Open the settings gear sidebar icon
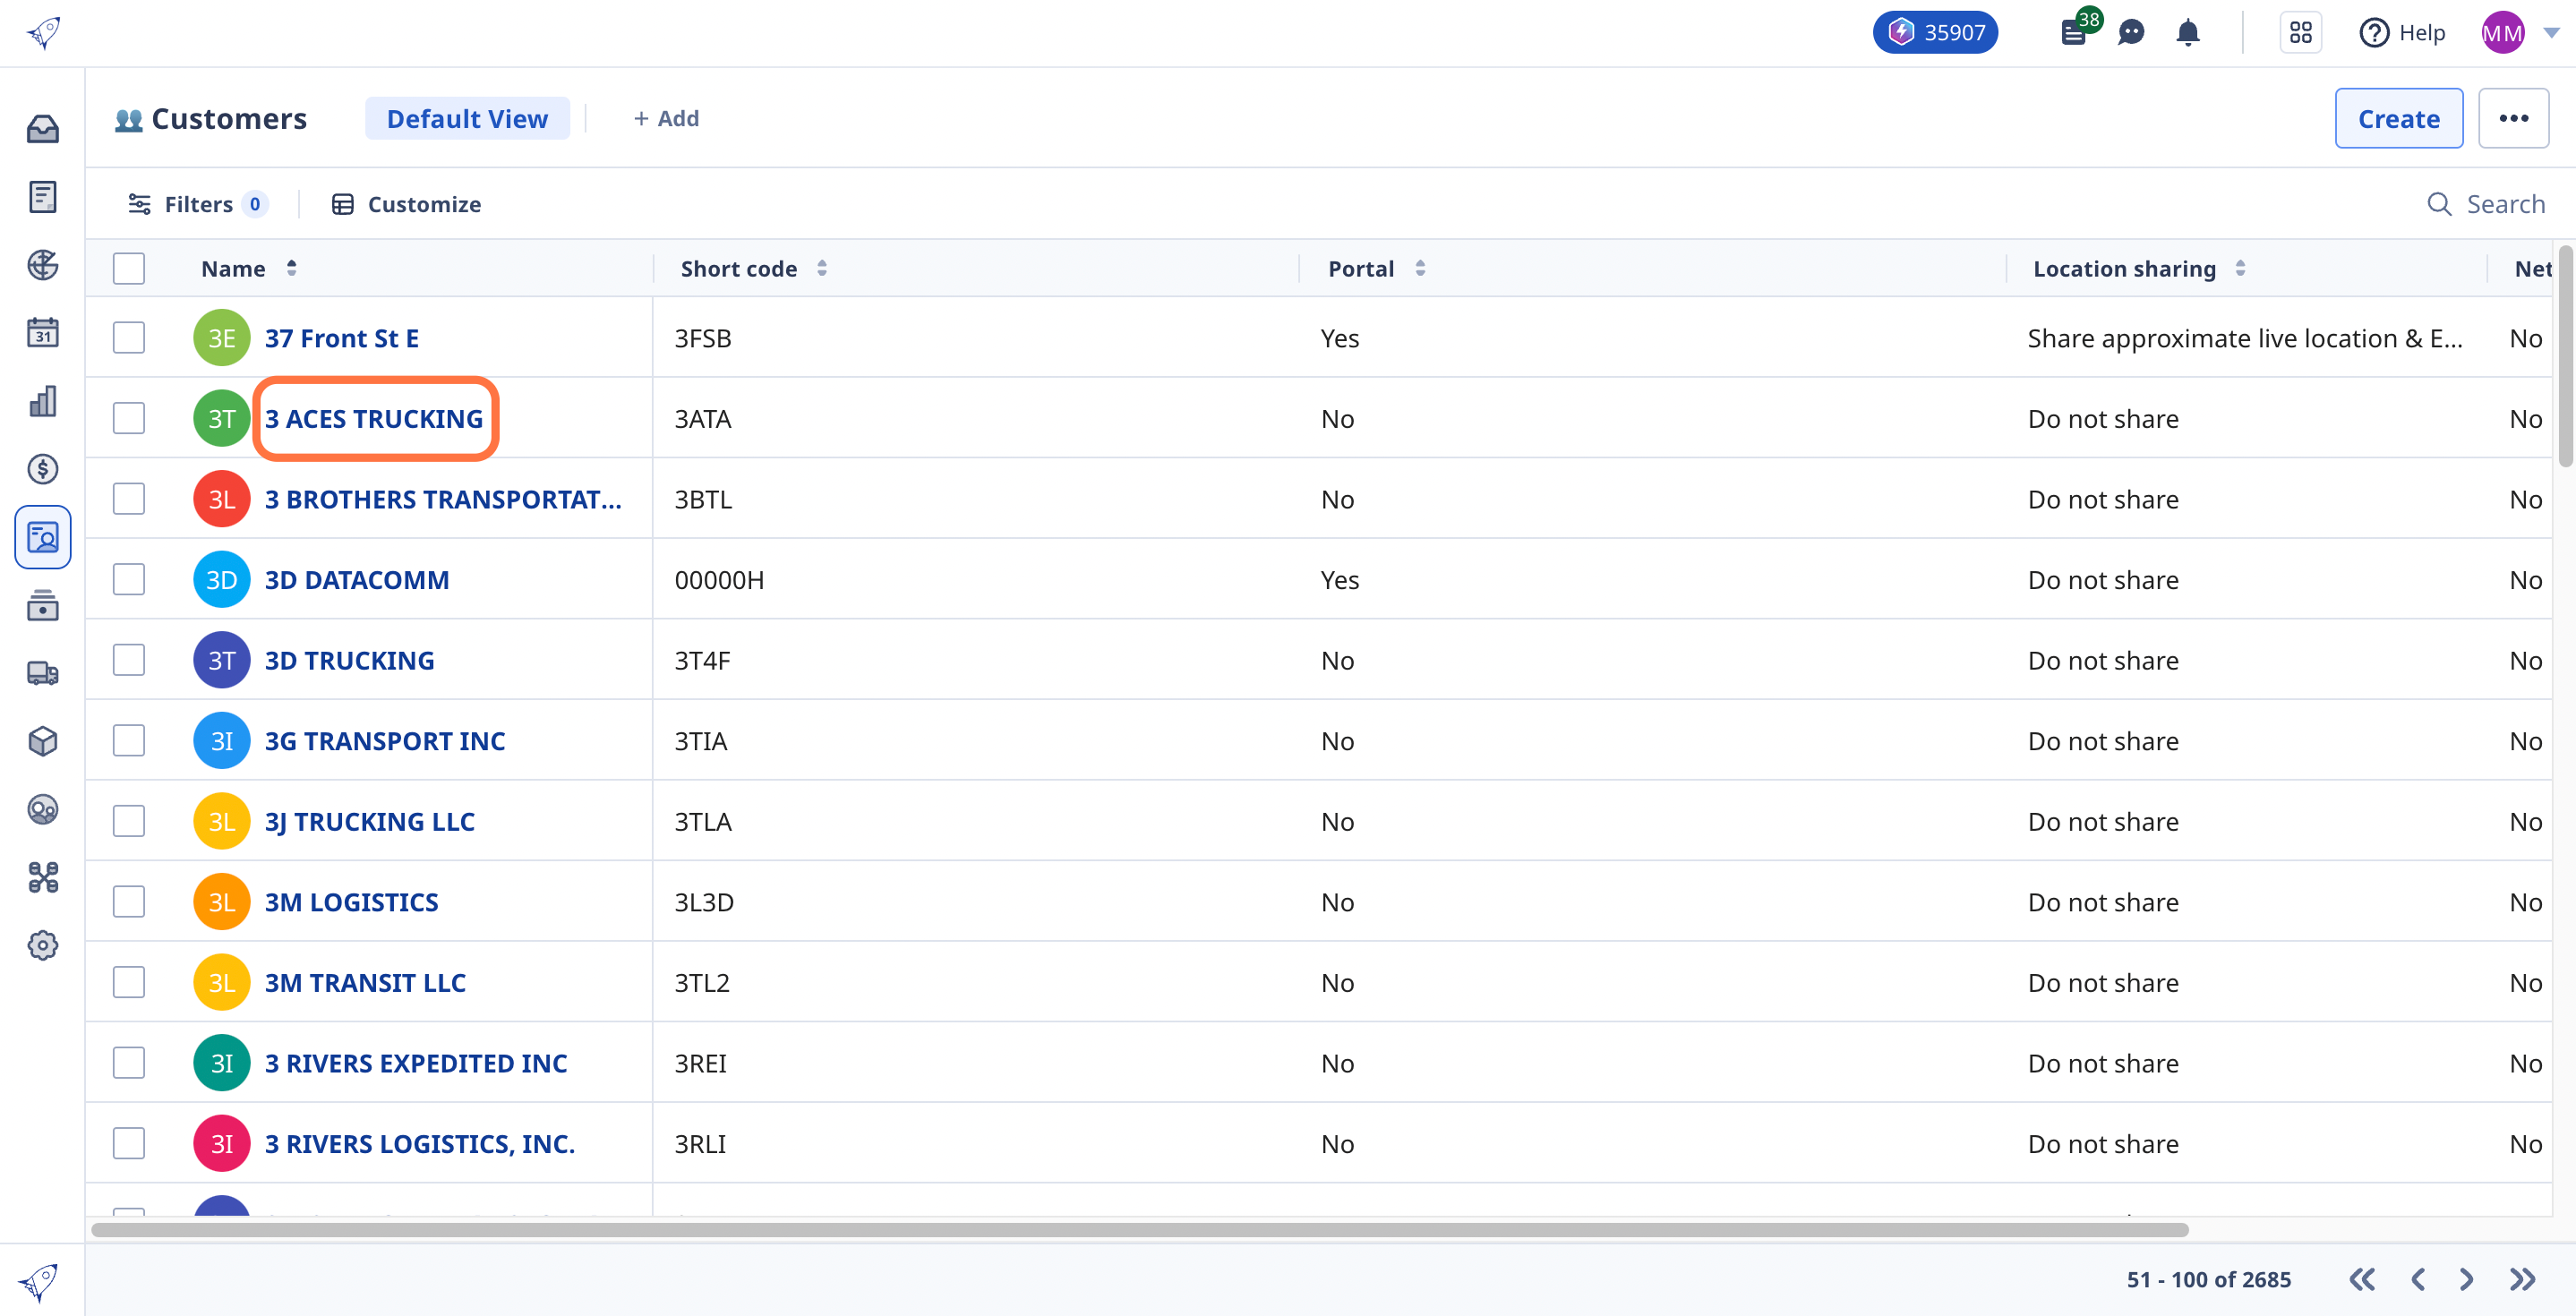The width and height of the screenshot is (2576, 1316). (43, 945)
